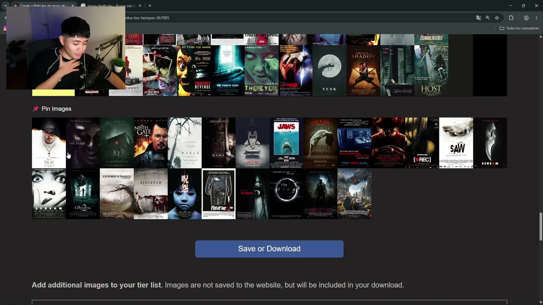
Task: Open the 'Todos los marcadores' bookmarks folder
Action: pyautogui.click(x=519, y=28)
